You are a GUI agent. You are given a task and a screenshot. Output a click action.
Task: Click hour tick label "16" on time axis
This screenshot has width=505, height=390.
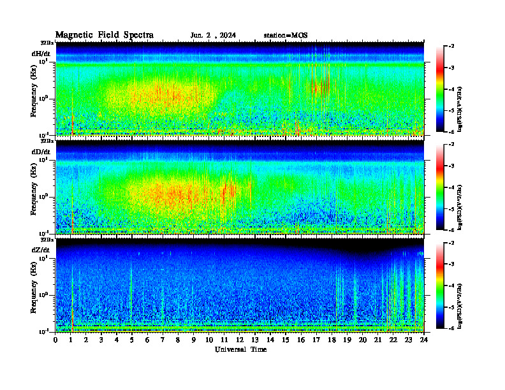coord(301,340)
